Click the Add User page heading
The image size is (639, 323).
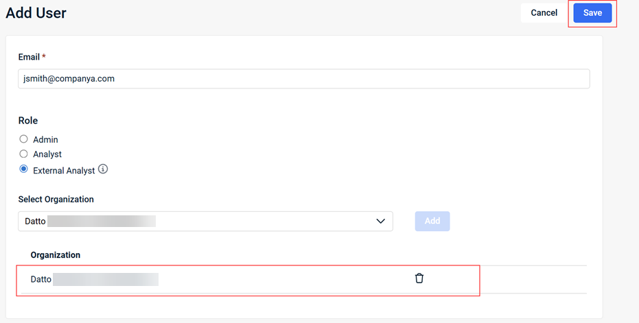tap(36, 12)
